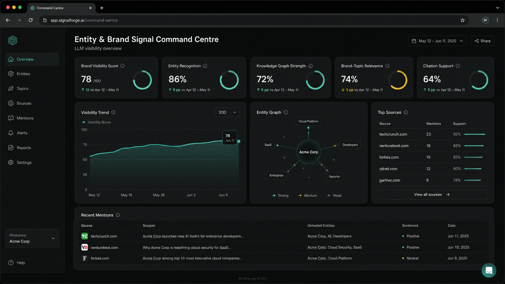Click the Reports document icon

point(11,148)
